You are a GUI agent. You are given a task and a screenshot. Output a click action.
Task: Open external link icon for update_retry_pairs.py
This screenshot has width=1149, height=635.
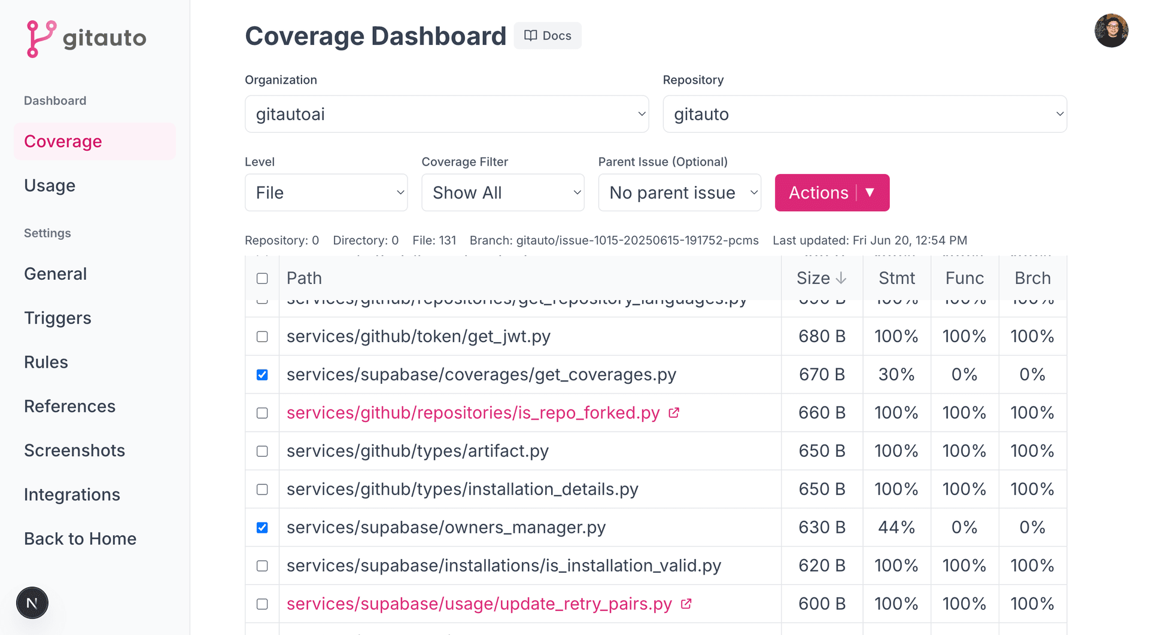pyautogui.click(x=686, y=604)
